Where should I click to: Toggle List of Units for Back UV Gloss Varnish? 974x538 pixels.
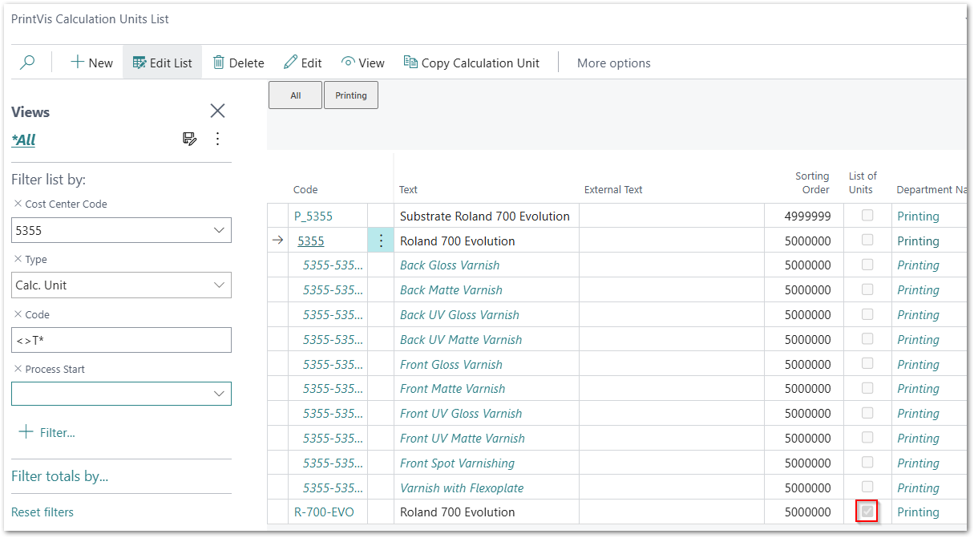coord(867,314)
